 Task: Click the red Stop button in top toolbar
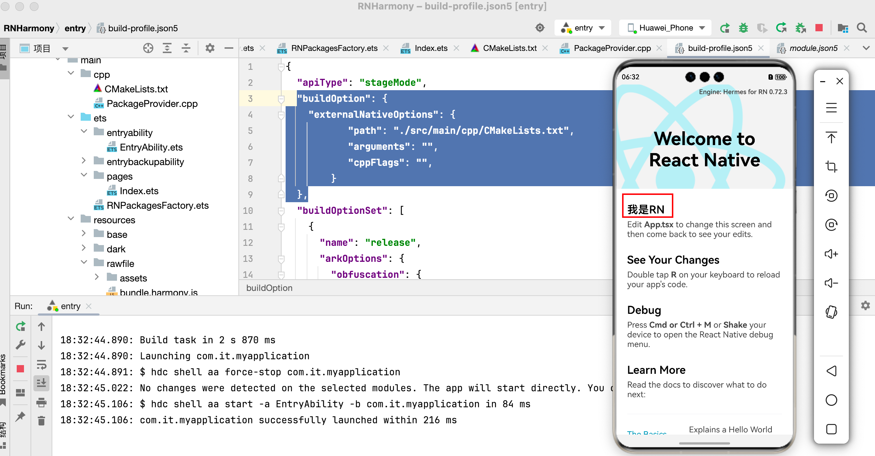(x=819, y=28)
